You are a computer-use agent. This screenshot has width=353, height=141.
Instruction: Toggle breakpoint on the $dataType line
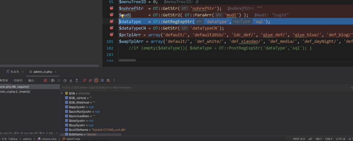pos(111,21)
